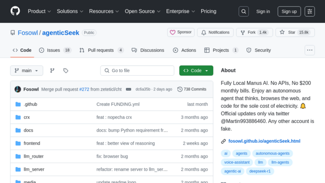Open the global navigation settings icon
The height and width of the screenshot is (183, 325).
(x=310, y=11)
